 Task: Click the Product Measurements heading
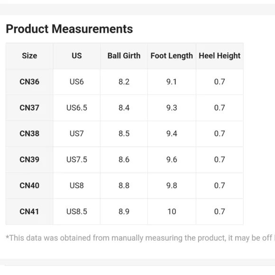(69, 29)
